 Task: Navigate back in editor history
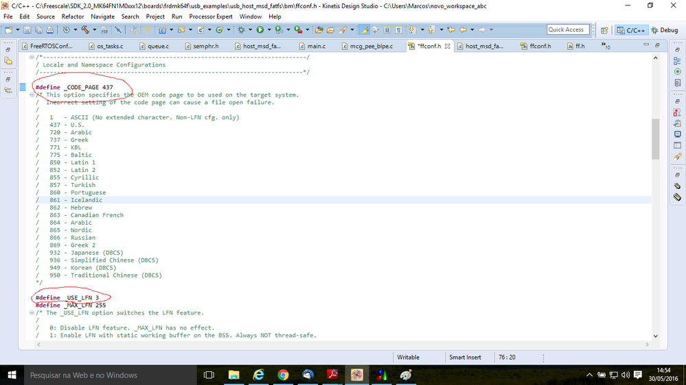pyautogui.click(x=463, y=29)
